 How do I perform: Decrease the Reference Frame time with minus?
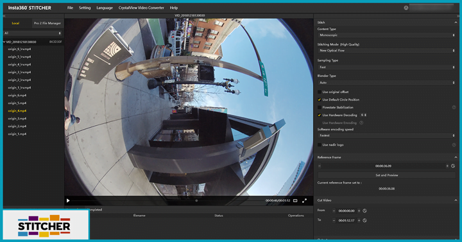pyautogui.click(x=320, y=166)
